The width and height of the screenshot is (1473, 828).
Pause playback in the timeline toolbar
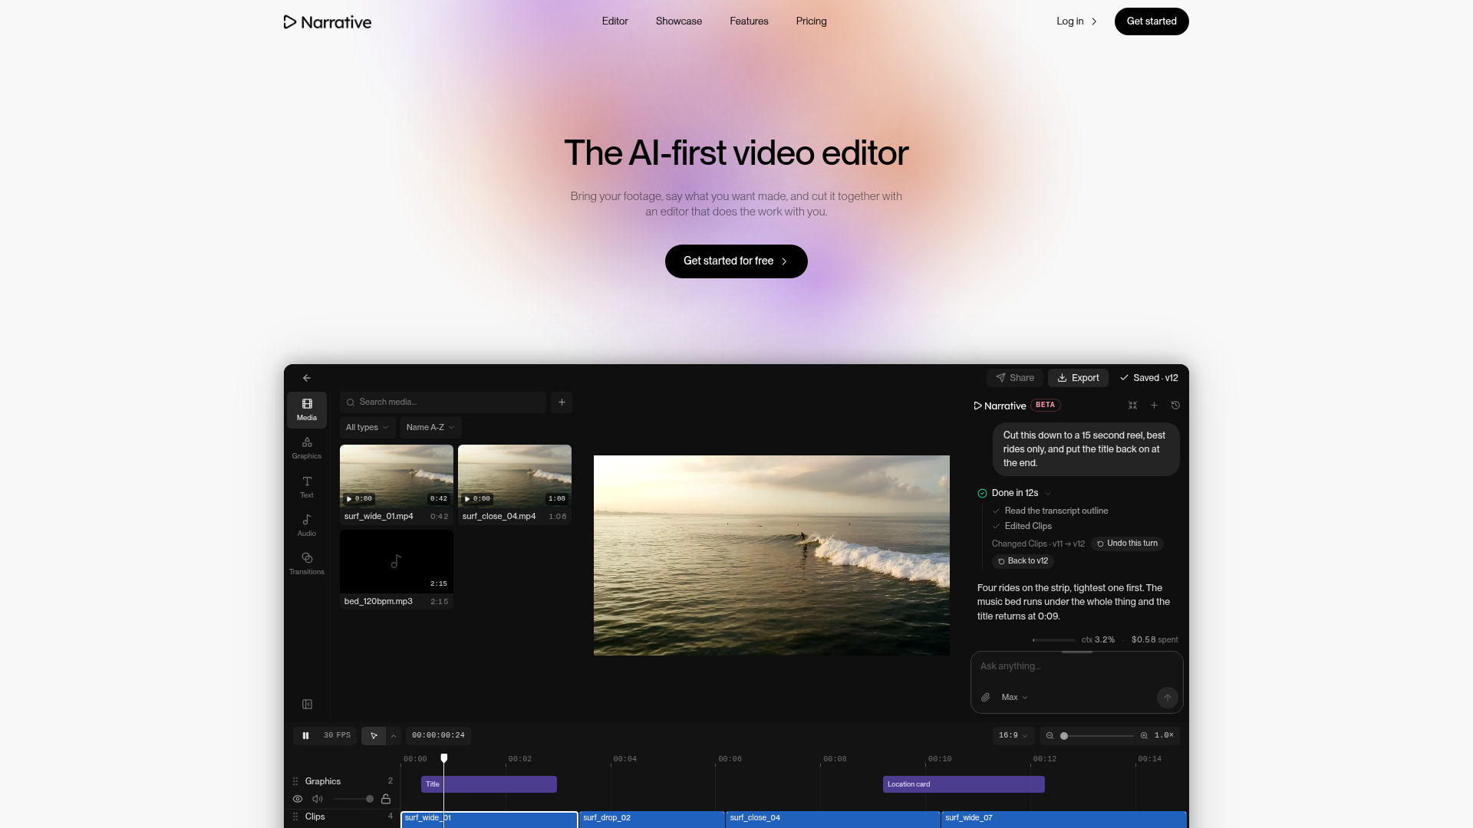pos(305,736)
